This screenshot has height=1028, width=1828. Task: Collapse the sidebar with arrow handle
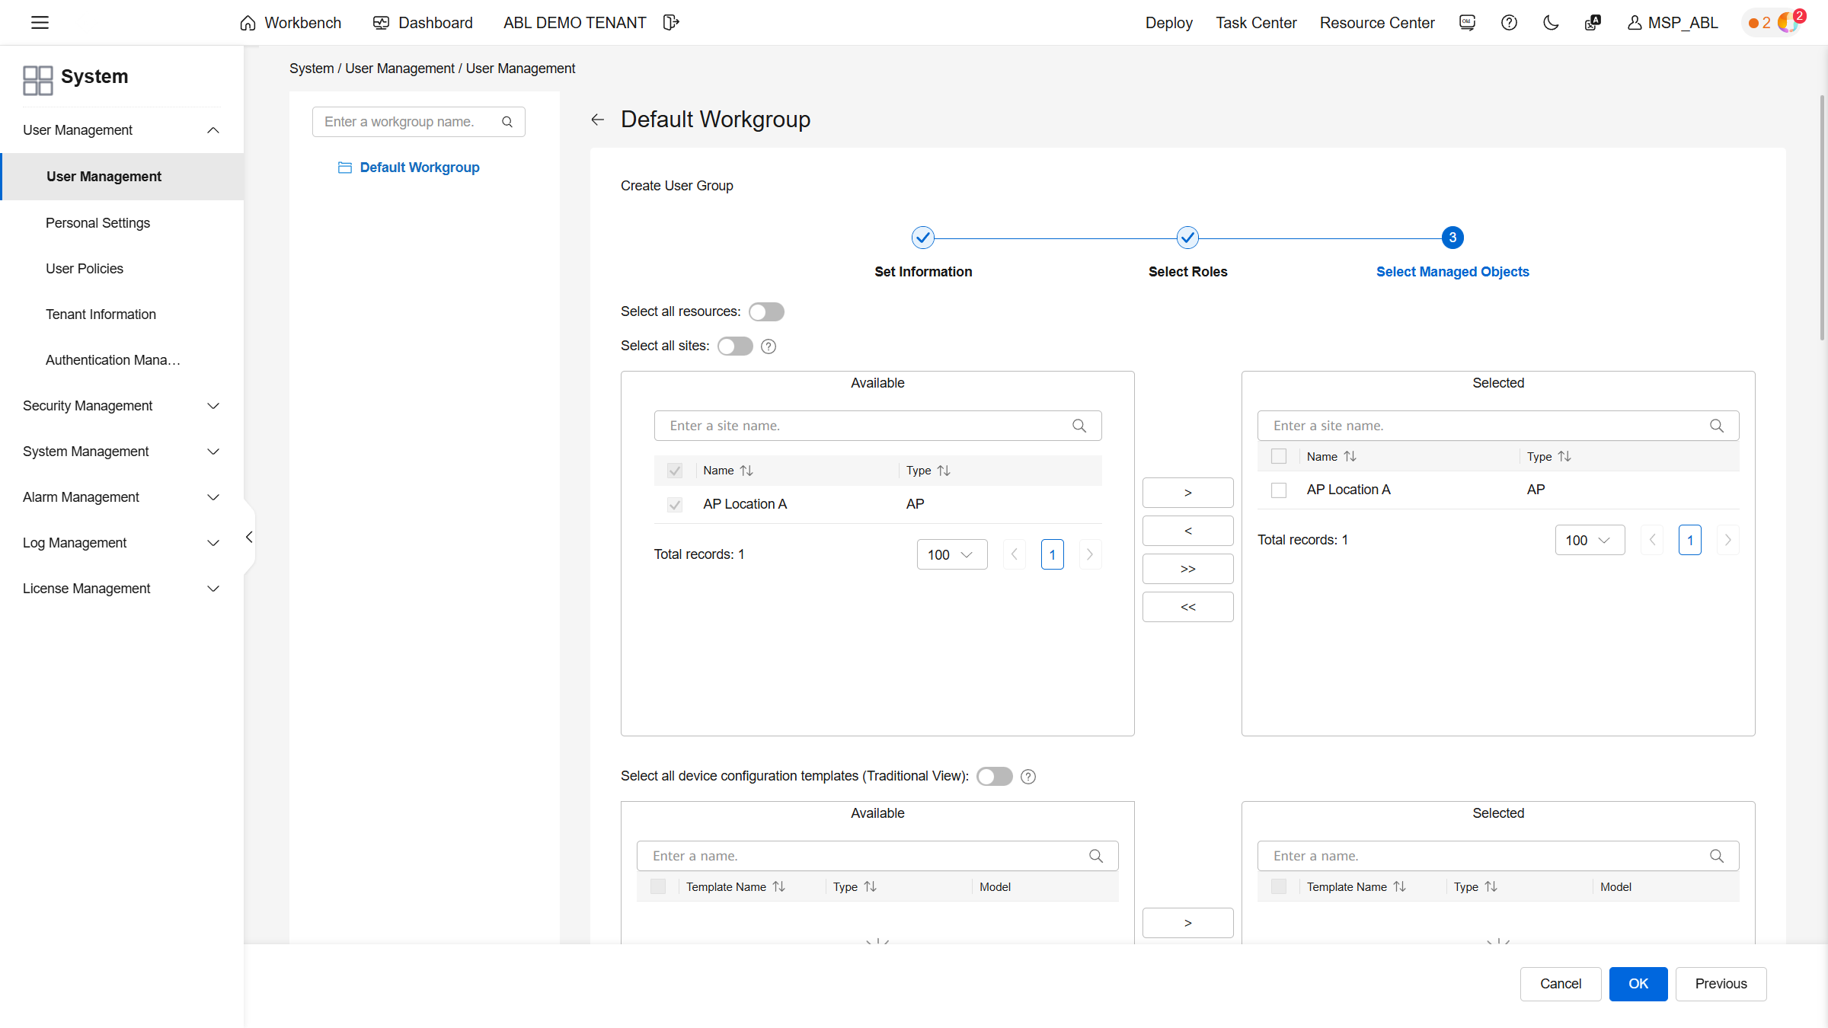point(249,538)
